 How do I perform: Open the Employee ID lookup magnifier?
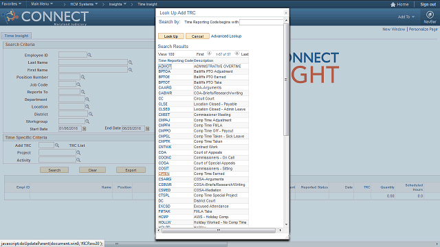coord(89,55)
